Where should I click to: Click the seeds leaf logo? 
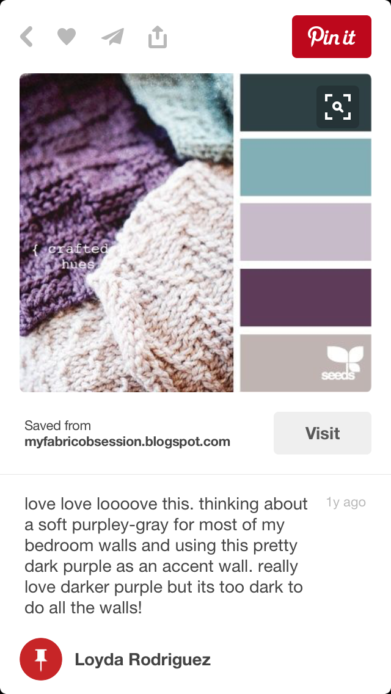pos(342,363)
